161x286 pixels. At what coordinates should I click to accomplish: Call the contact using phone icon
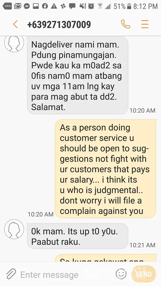click(x=126, y=24)
